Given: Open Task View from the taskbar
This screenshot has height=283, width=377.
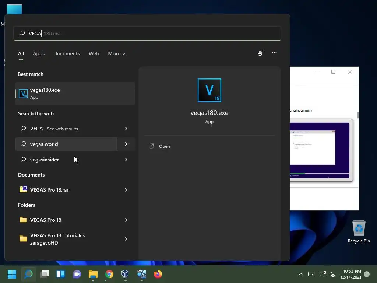Looking at the screenshot, I should [x=45, y=274].
